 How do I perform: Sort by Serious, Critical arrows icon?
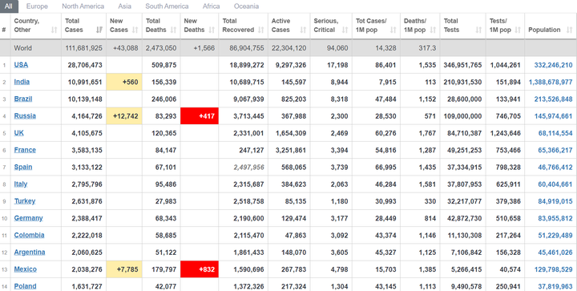tap(345, 30)
